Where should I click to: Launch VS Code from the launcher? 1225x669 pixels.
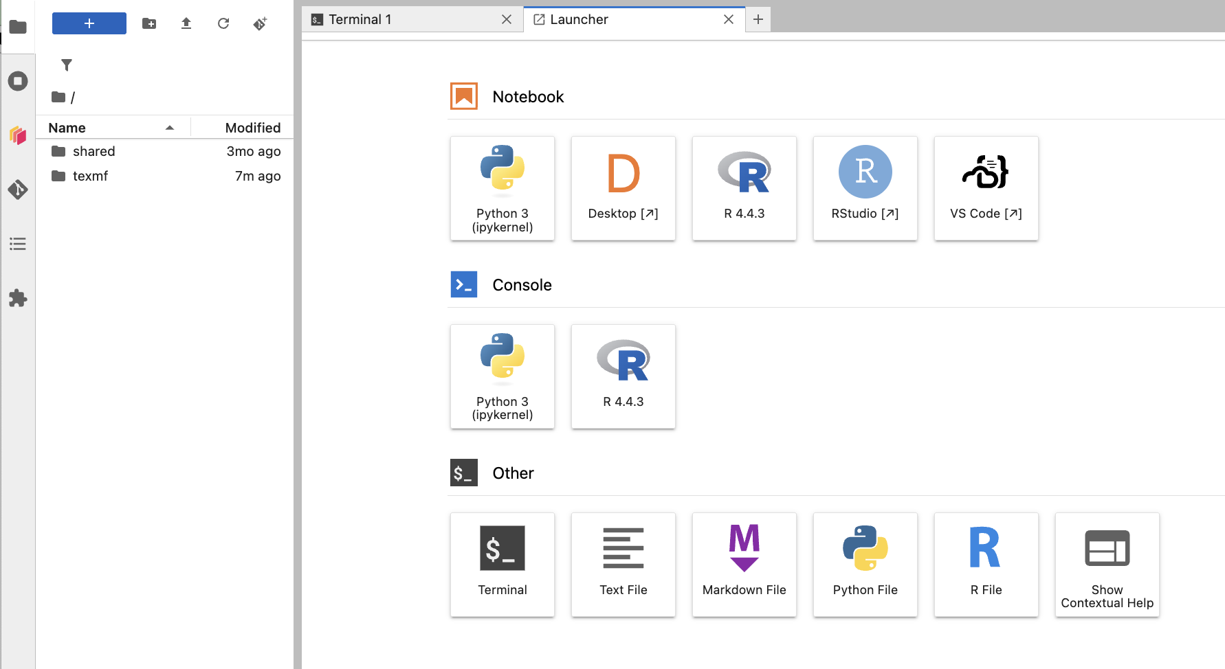[986, 188]
